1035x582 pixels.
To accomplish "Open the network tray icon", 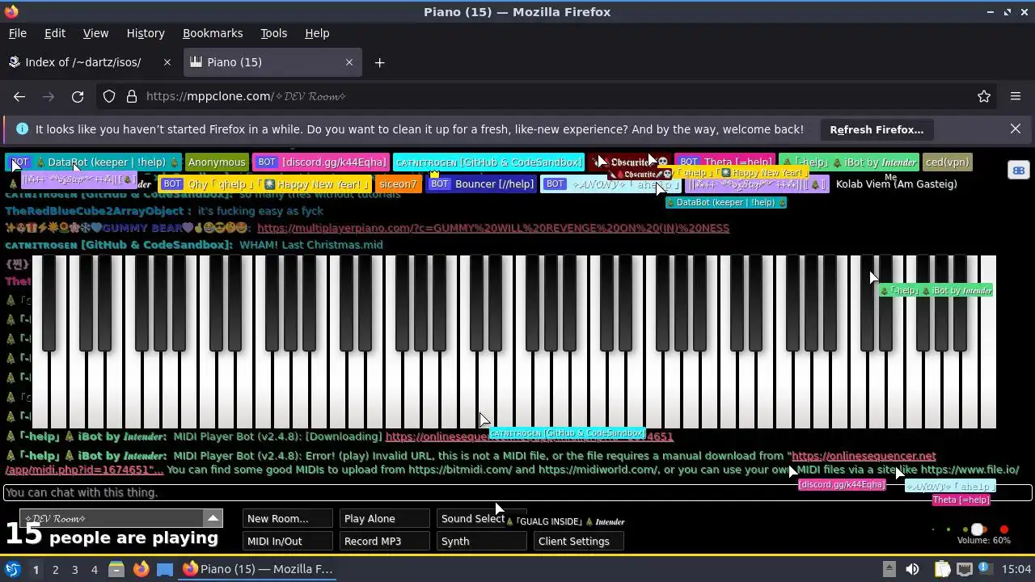I will pyautogui.click(x=965, y=569).
